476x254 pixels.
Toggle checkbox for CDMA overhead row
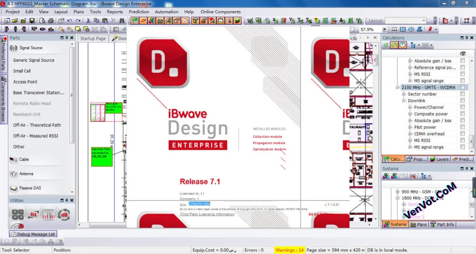[463, 134]
